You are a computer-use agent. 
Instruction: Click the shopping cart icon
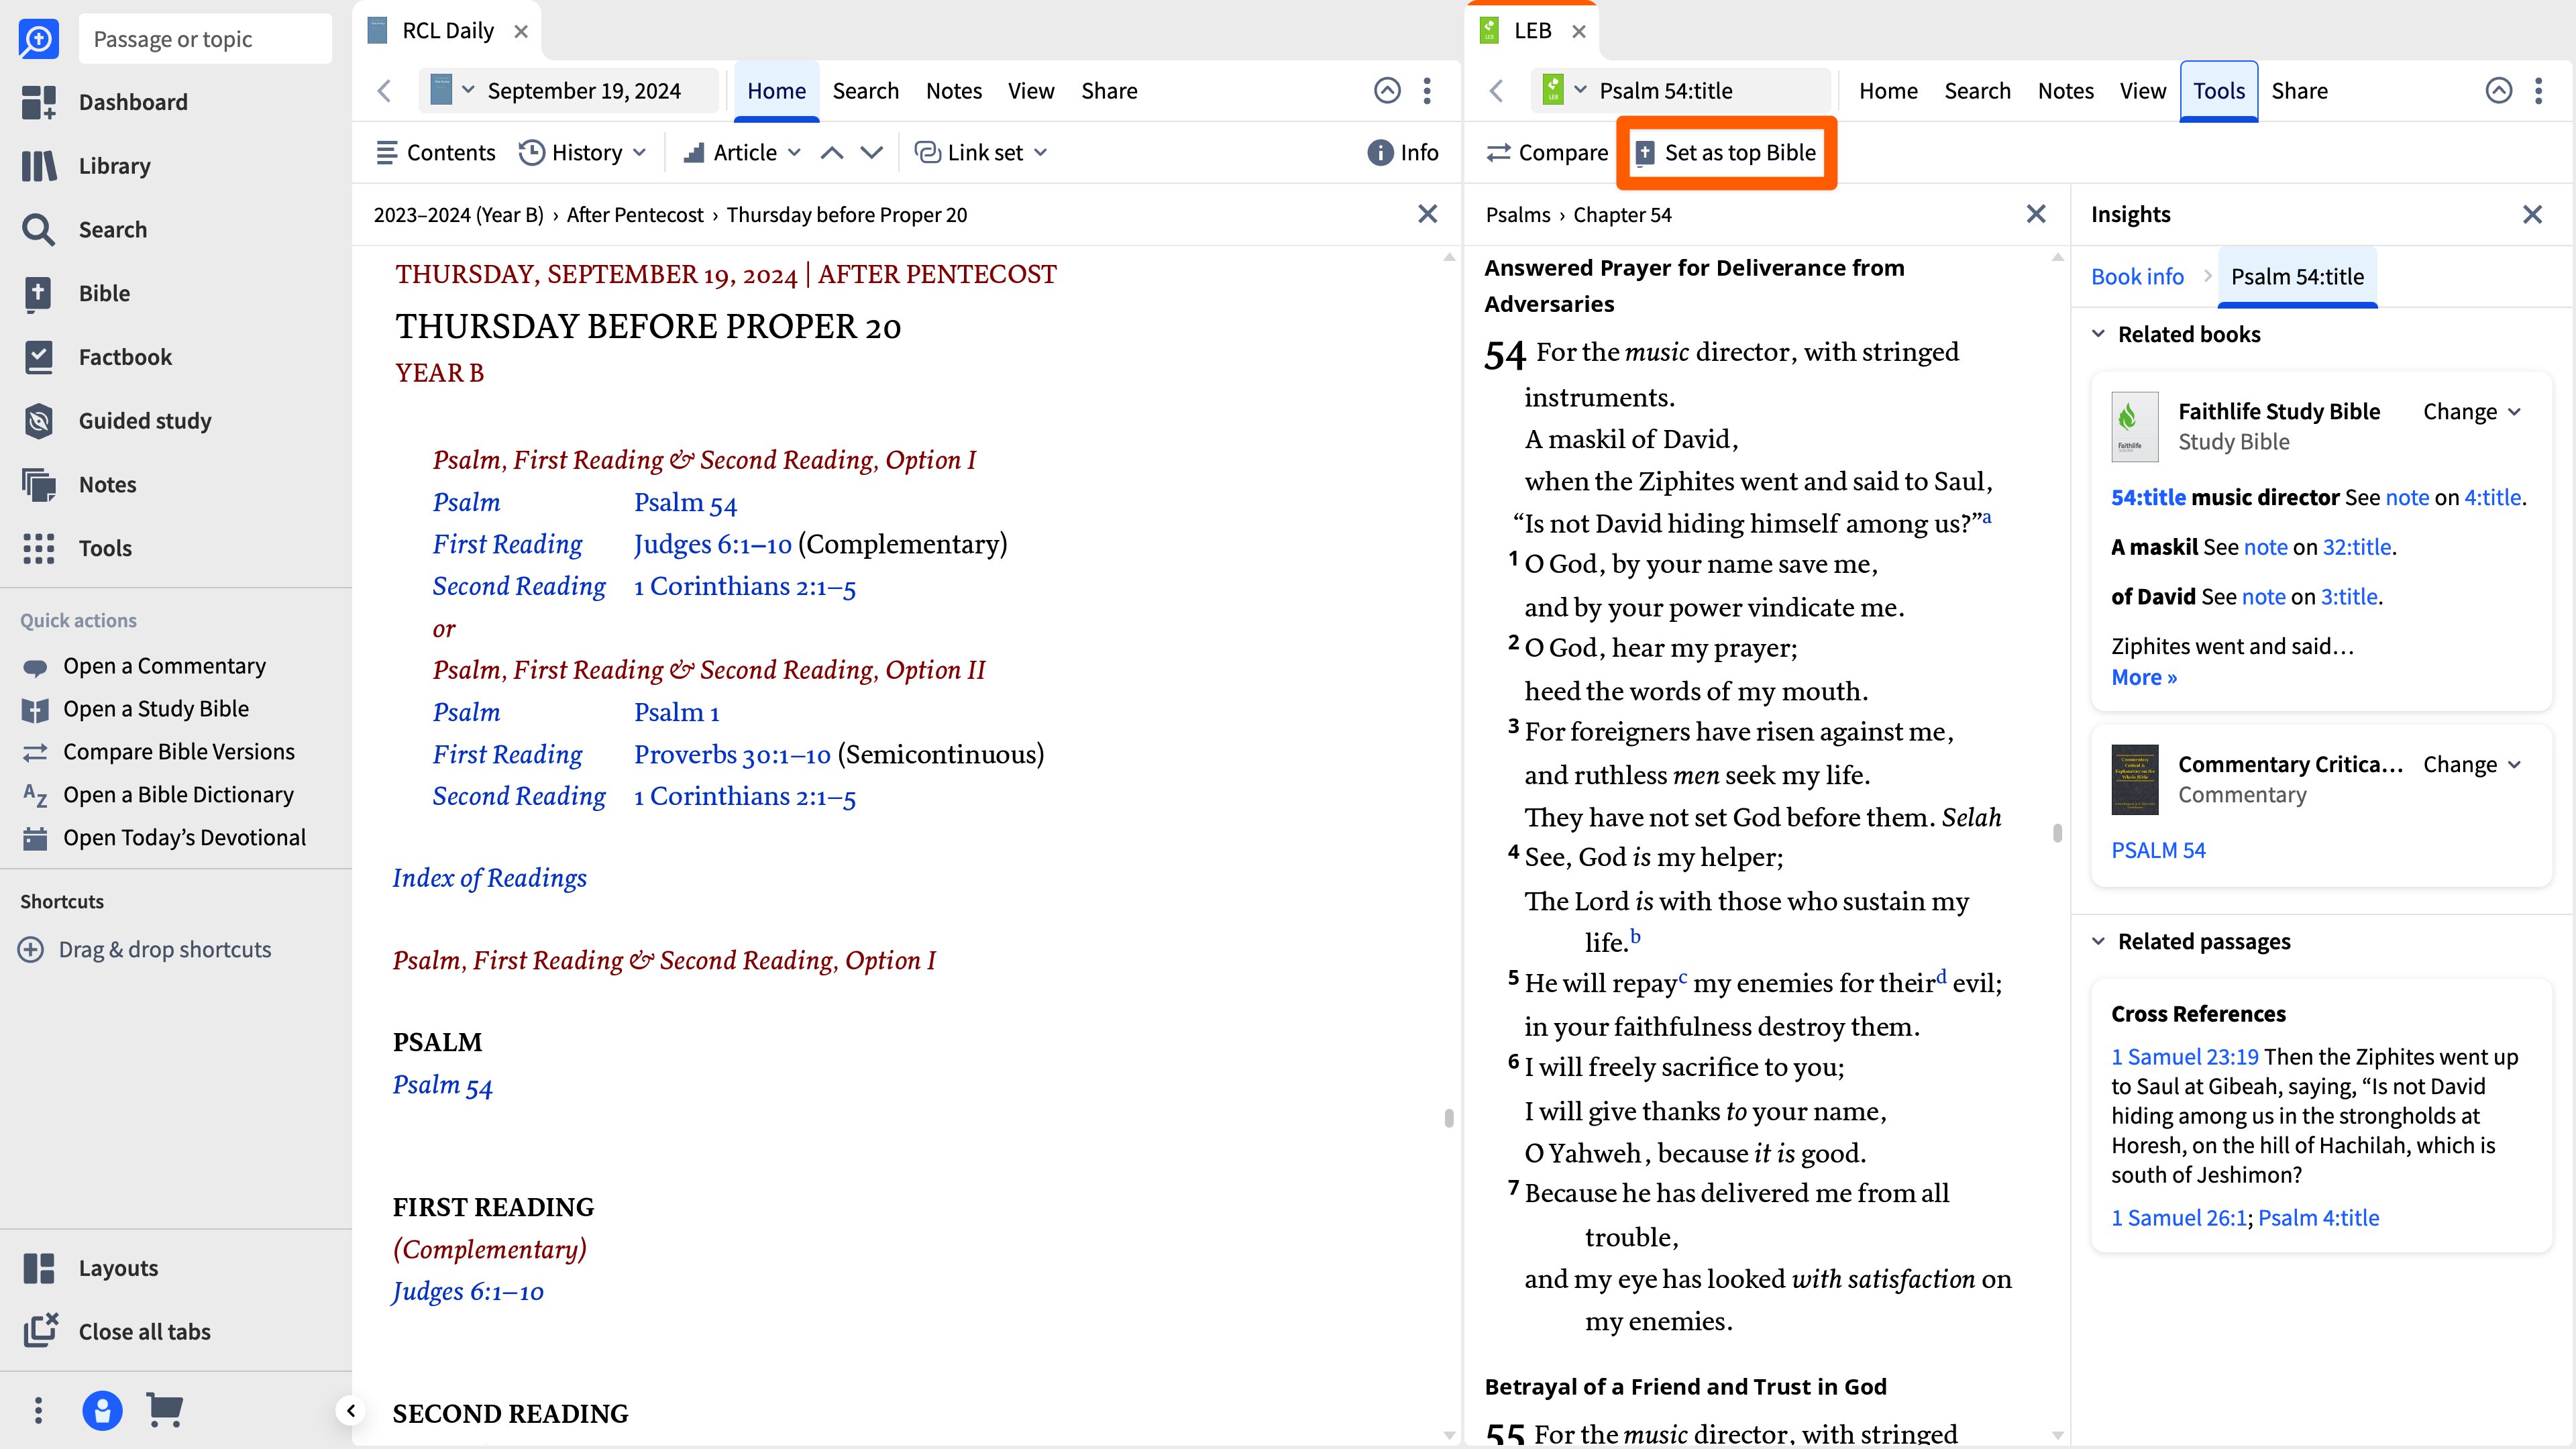[164, 1410]
